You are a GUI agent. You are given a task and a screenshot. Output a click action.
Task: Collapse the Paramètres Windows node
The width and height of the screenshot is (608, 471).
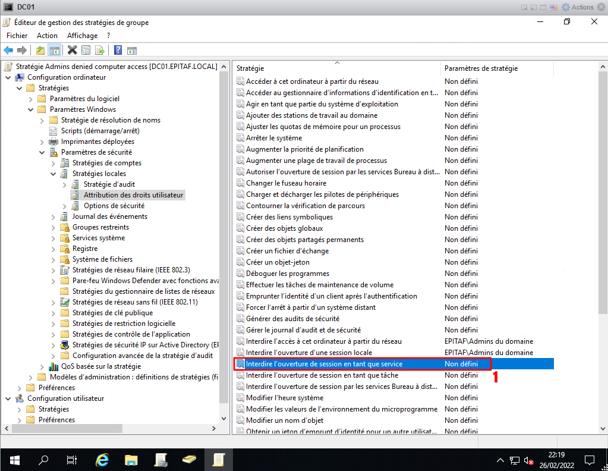[31, 109]
